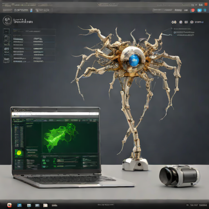Click the teal icon at the toolbar's right end
209x209 pixels.
point(205,10)
